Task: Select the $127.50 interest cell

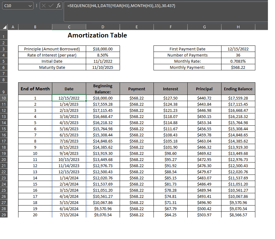Action: coord(171,98)
